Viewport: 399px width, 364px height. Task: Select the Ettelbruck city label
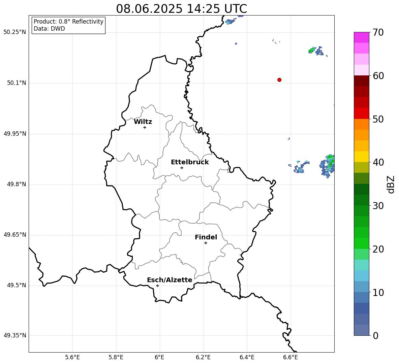[x=190, y=162]
